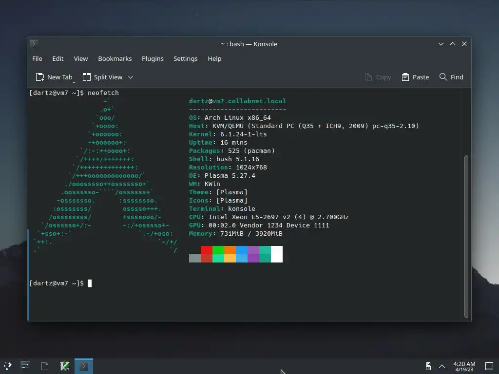Click the 'WM: KWin' line
The image size is (499, 374).
coord(204,184)
